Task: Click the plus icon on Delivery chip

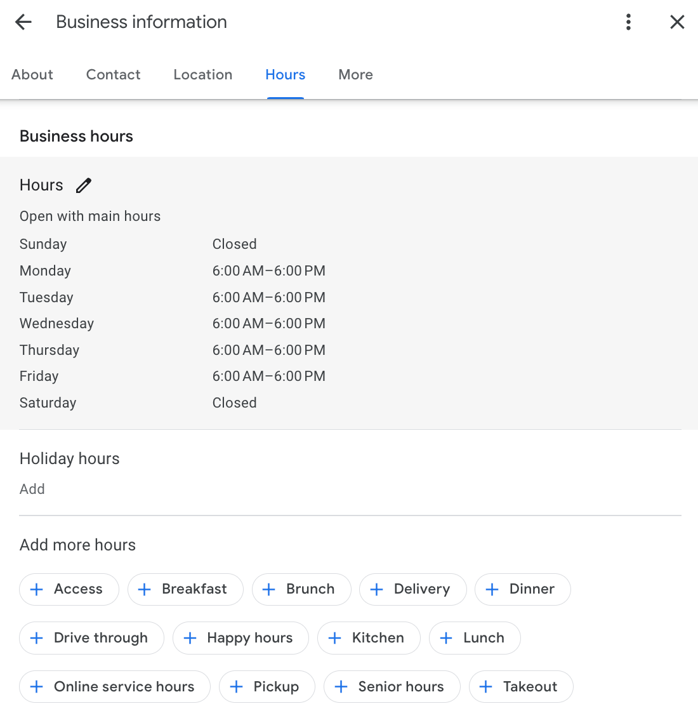Action: 377,590
